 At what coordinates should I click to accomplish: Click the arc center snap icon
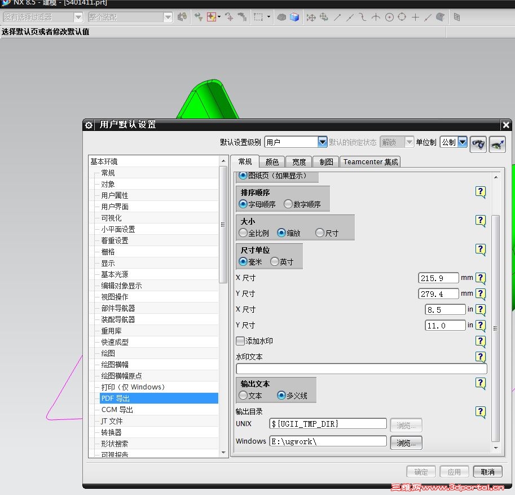tap(389, 17)
